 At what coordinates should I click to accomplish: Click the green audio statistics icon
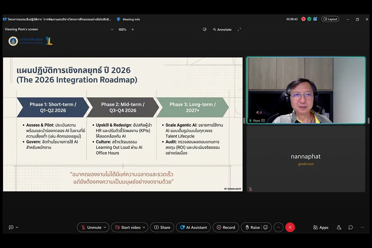309,19
